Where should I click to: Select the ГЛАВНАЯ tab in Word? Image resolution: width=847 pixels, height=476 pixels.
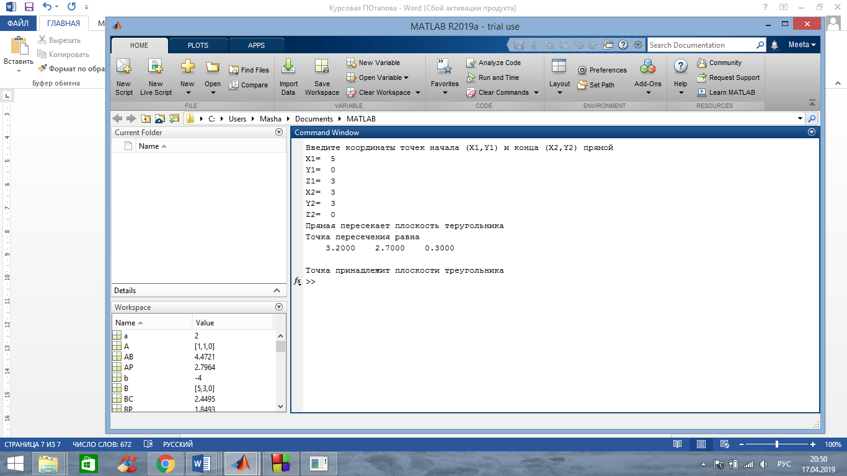pos(63,24)
